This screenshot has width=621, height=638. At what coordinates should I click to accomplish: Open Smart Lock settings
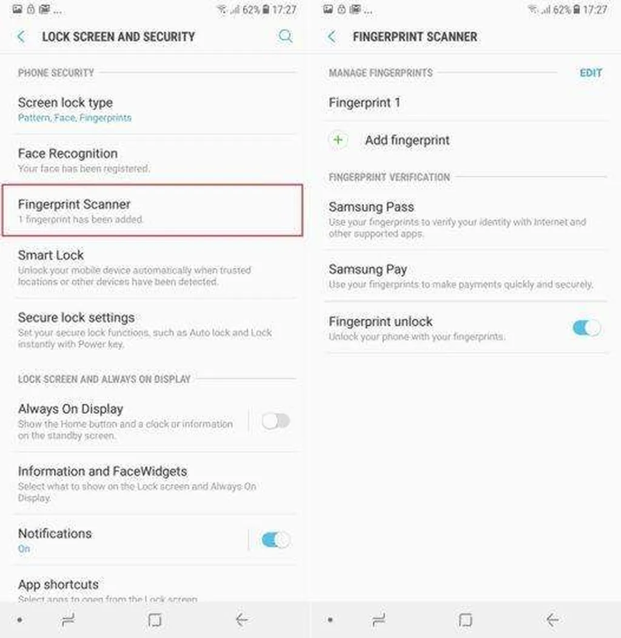coord(155,267)
